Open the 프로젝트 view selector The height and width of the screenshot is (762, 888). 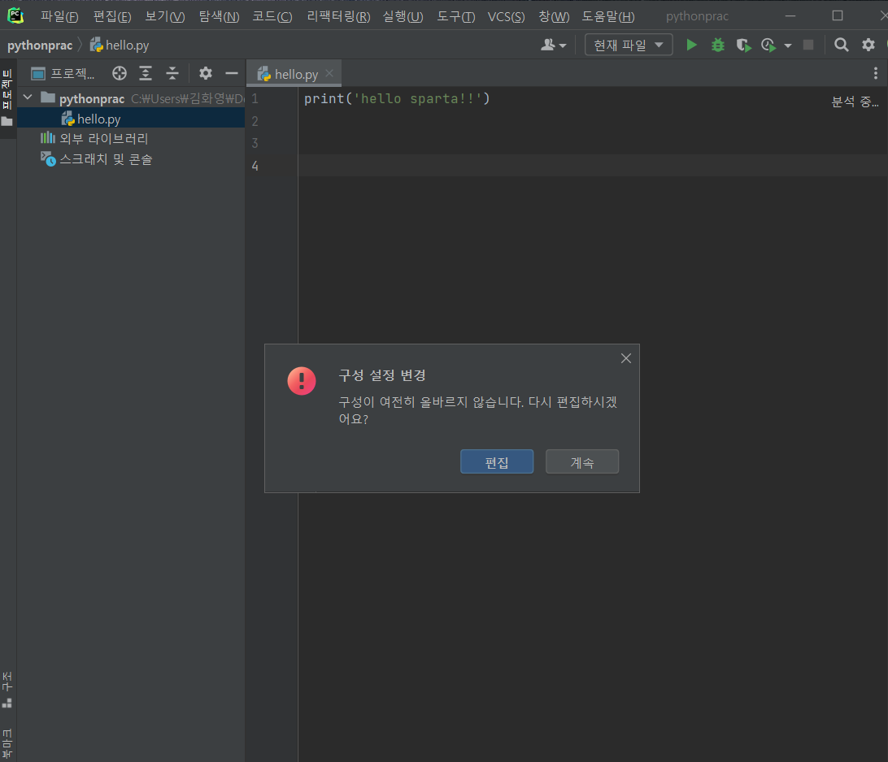click(x=63, y=74)
